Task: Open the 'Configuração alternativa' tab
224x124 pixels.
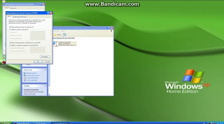Action: point(19,17)
